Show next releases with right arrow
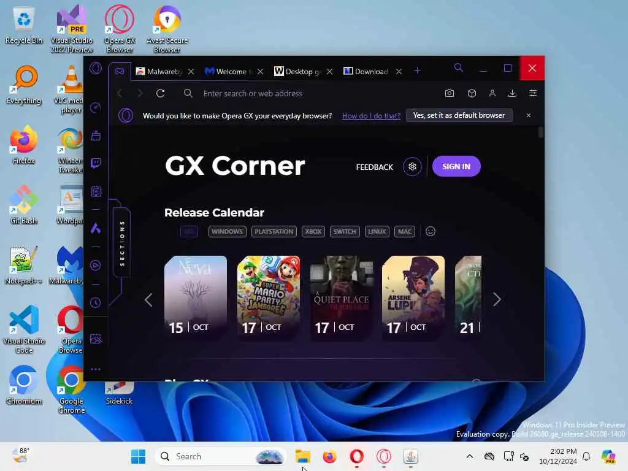 point(497,299)
